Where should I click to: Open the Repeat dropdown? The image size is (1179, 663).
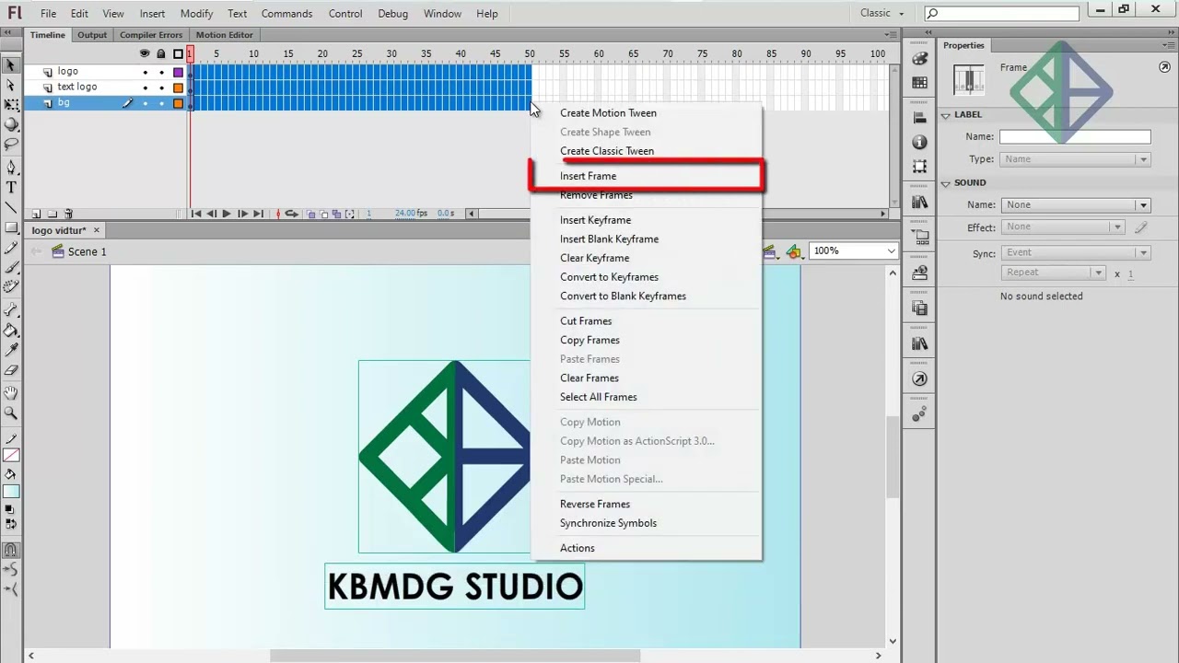click(x=1053, y=273)
